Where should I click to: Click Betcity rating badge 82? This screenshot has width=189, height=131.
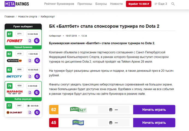click(9, 70)
